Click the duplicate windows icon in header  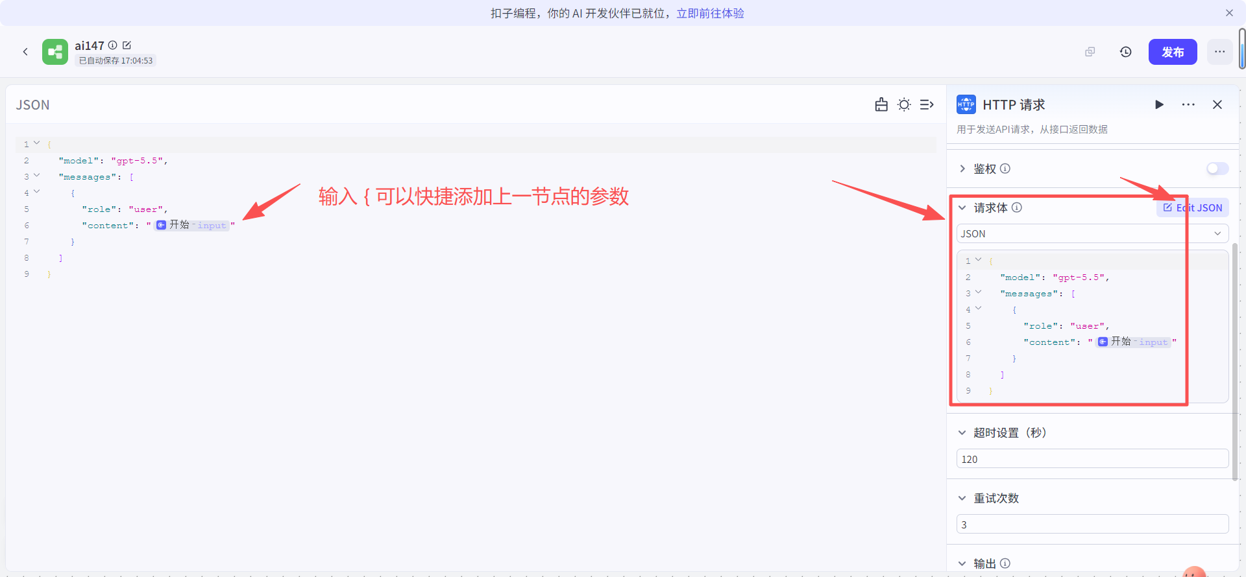click(x=1090, y=52)
